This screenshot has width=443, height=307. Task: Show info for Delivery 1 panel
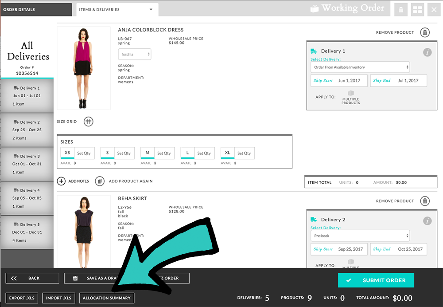coord(427,52)
